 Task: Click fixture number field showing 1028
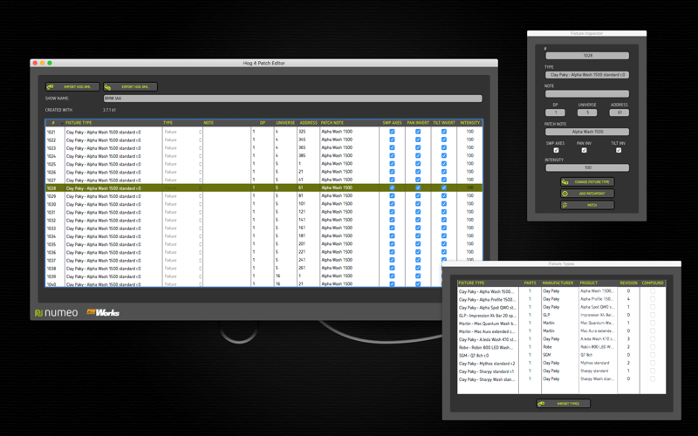point(587,56)
